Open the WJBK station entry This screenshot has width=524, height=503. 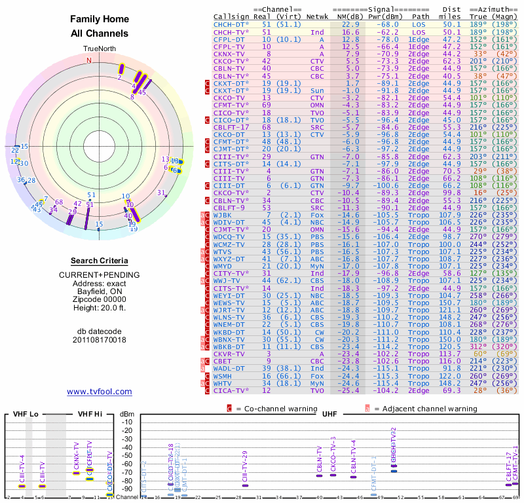(x=223, y=215)
